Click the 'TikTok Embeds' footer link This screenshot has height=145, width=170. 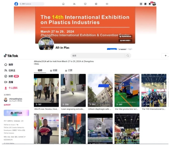coord(9,133)
